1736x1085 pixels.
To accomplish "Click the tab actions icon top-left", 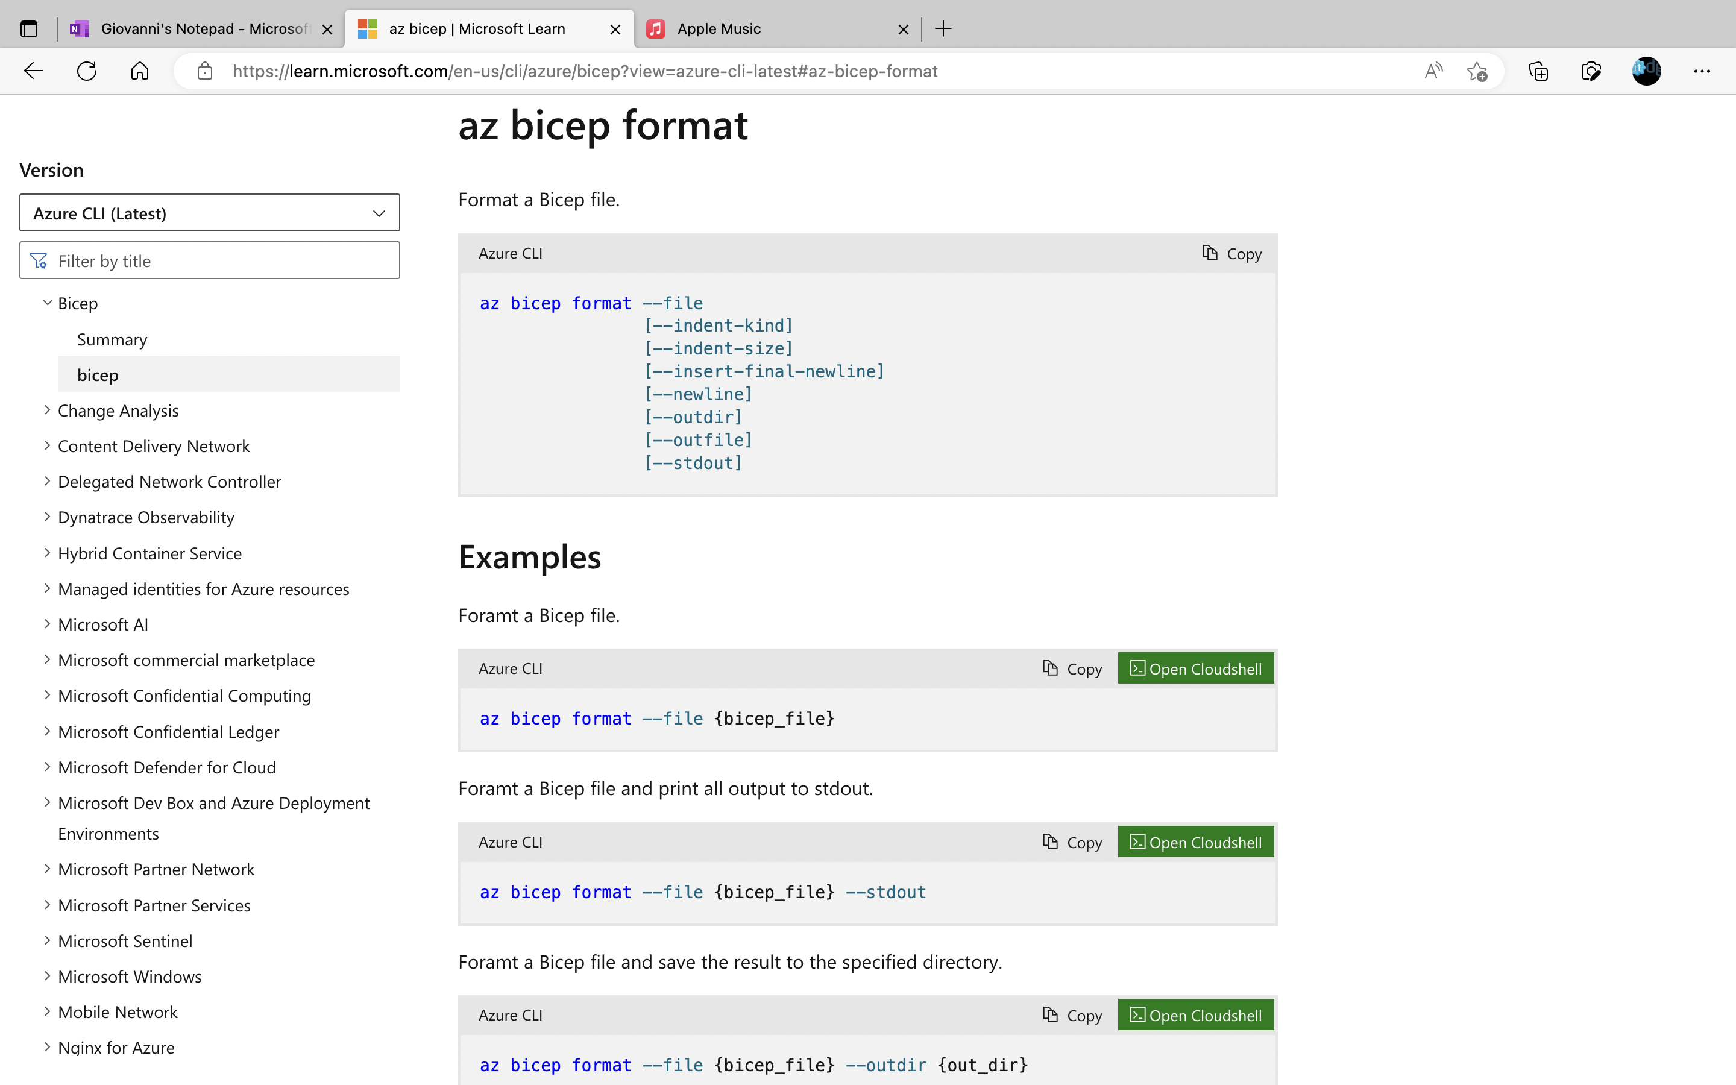I will click(x=29, y=29).
